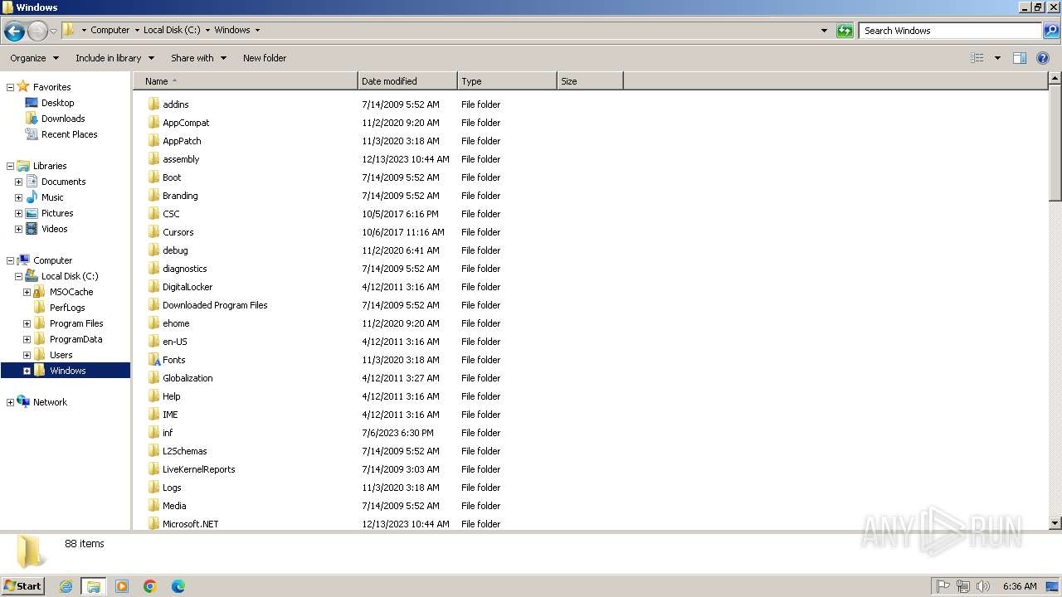
Task: Expand the Program Files tree node
Action: [27, 323]
